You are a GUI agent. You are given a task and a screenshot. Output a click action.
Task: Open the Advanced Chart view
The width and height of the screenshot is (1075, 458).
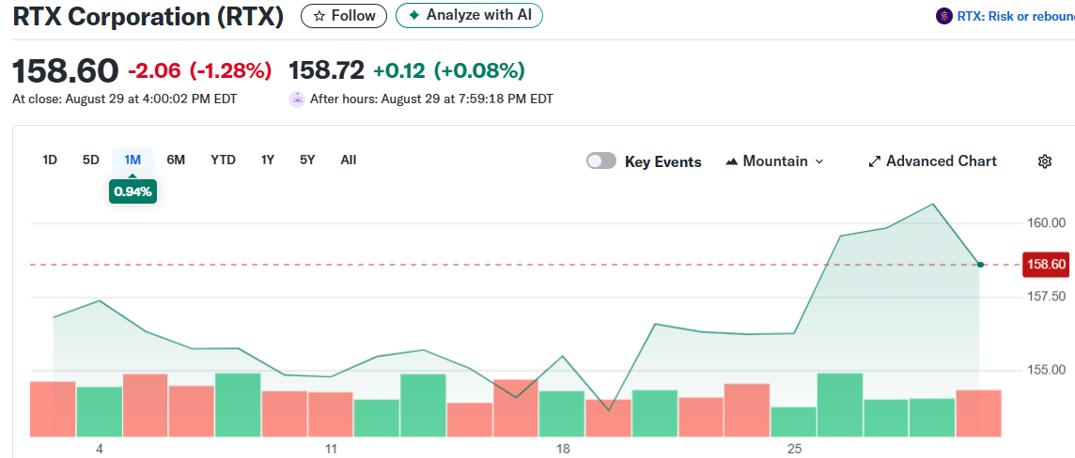pos(932,161)
